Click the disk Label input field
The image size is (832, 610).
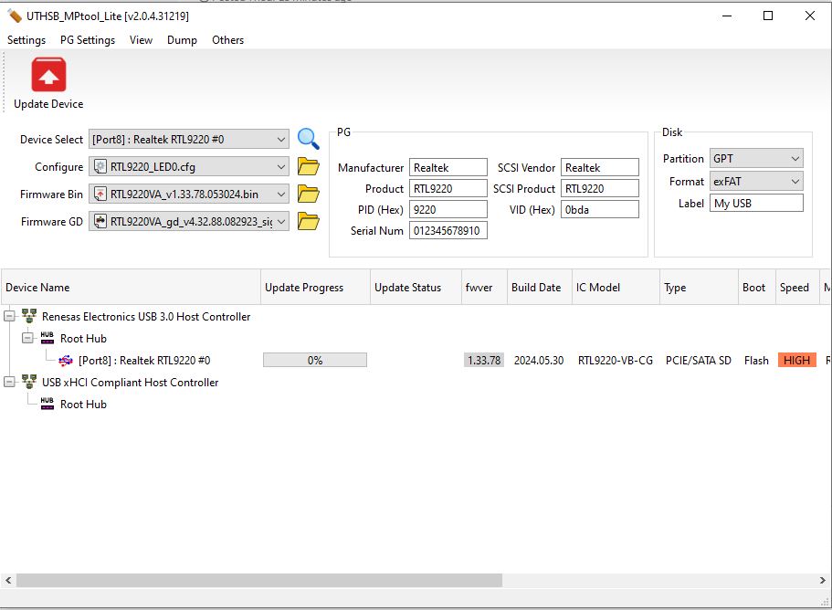pyautogui.click(x=756, y=203)
